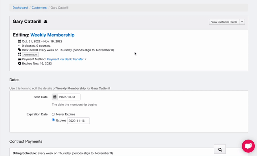Expand the View Customer Profile dropdown arrow
257x156 pixels.
(242, 22)
